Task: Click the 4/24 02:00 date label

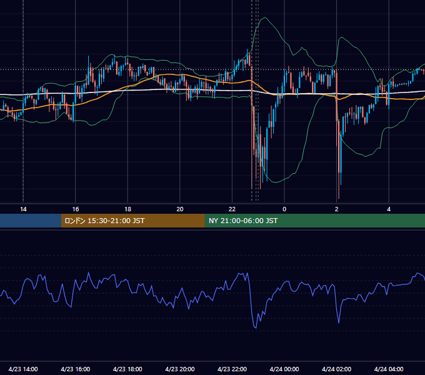Action: tap(336, 369)
